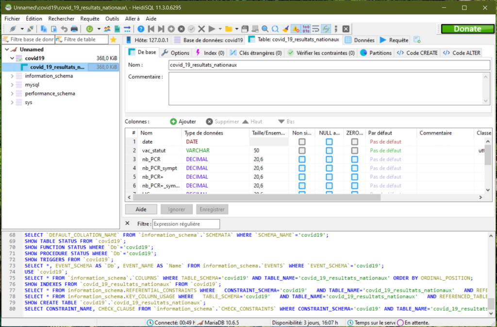The width and height of the screenshot is (497, 327).
Task: Toggle NULL allowed checkbox for vac_statut
Action: [329, 150]
